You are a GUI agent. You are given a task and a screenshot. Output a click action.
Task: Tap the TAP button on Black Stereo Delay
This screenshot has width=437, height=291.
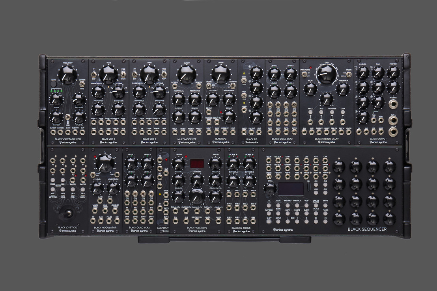(343, 112)
